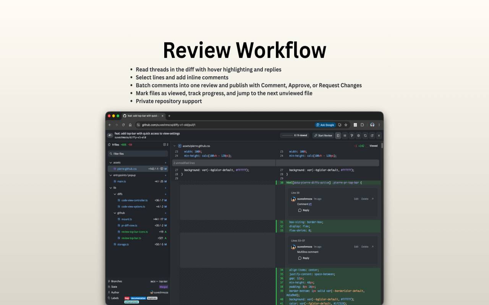Collapse the assets folder in file tree

tap(110, 162)
